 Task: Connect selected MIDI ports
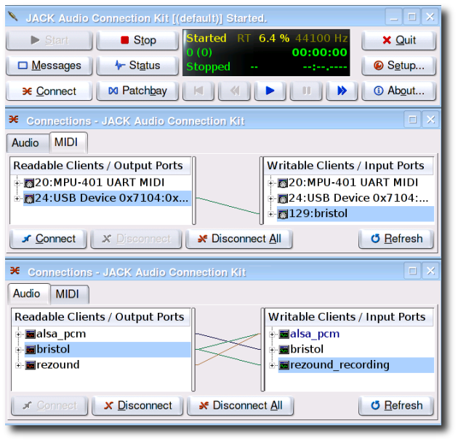pyautogui.click(x=49, y=239)
